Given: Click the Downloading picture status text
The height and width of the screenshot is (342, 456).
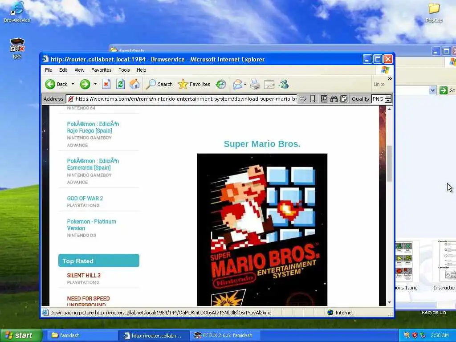Looking at the screenshot, I should click(160, 313).
